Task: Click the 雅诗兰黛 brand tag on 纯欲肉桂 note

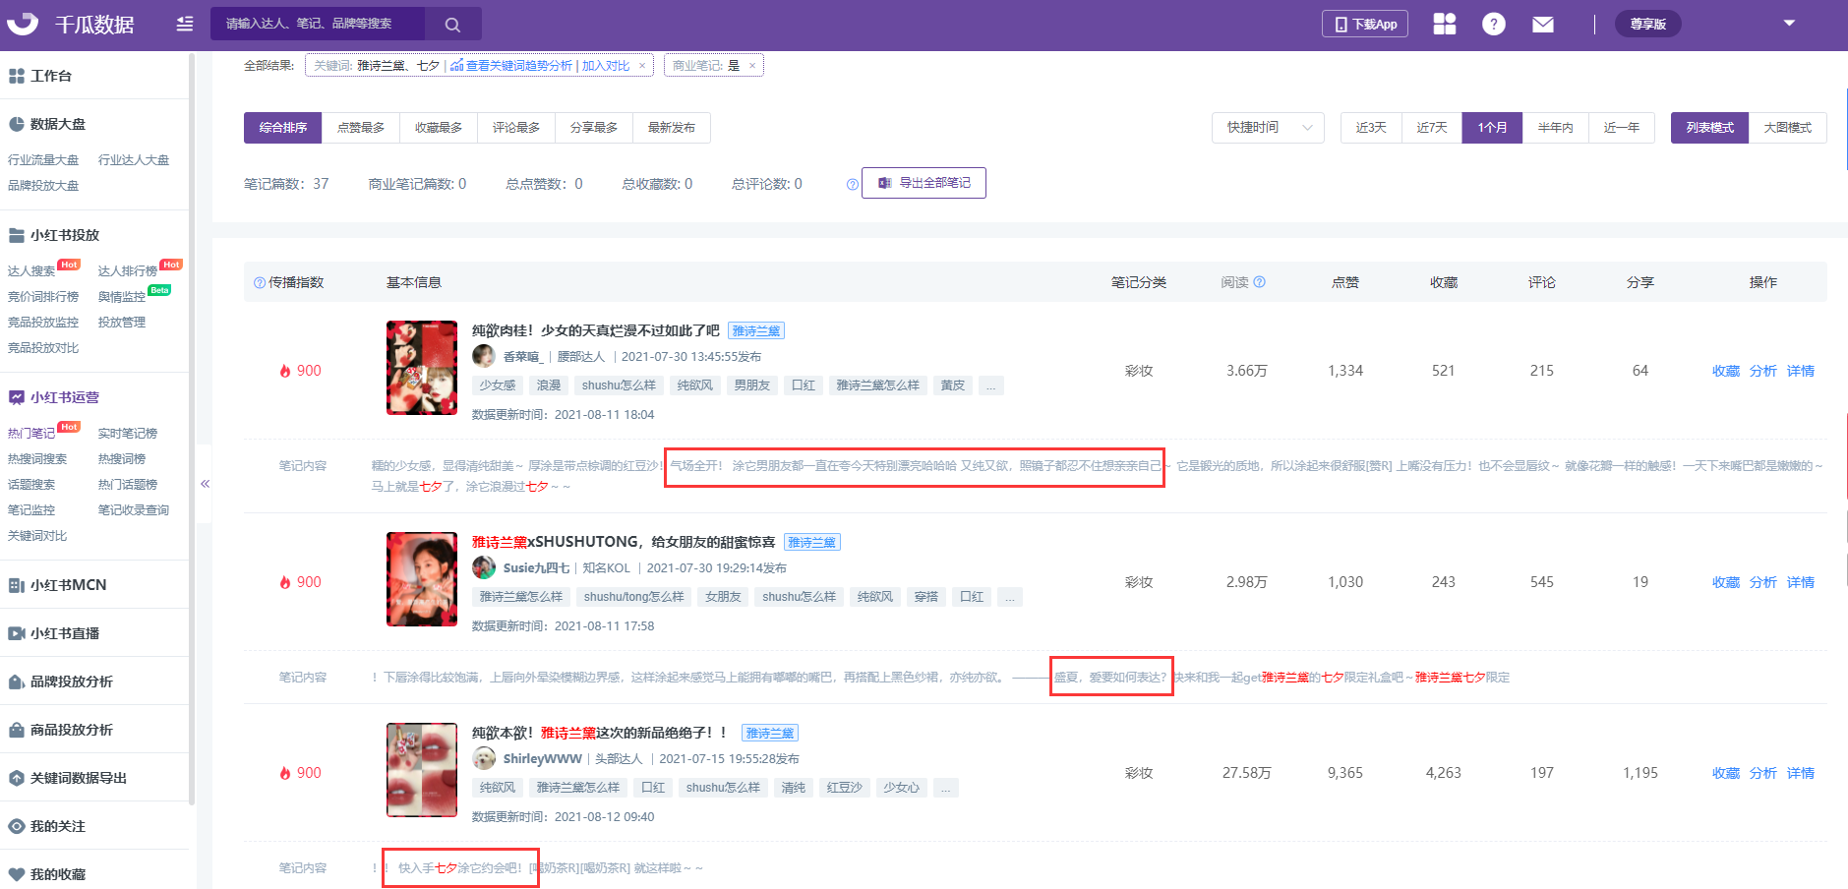Action: click(x=756, y=331)
